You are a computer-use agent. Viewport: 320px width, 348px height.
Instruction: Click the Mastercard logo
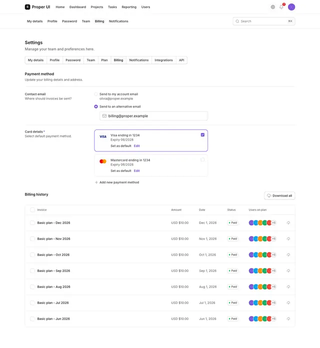click(103, 161)
